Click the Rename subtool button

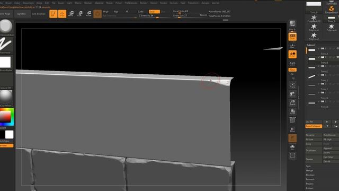point(314,135)
